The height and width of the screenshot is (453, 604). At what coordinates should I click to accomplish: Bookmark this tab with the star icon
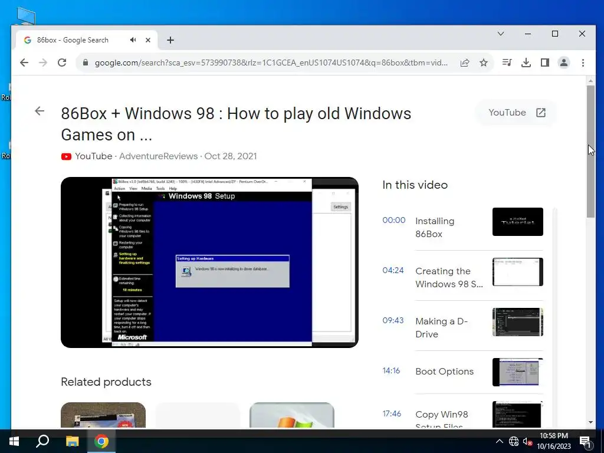484,63
